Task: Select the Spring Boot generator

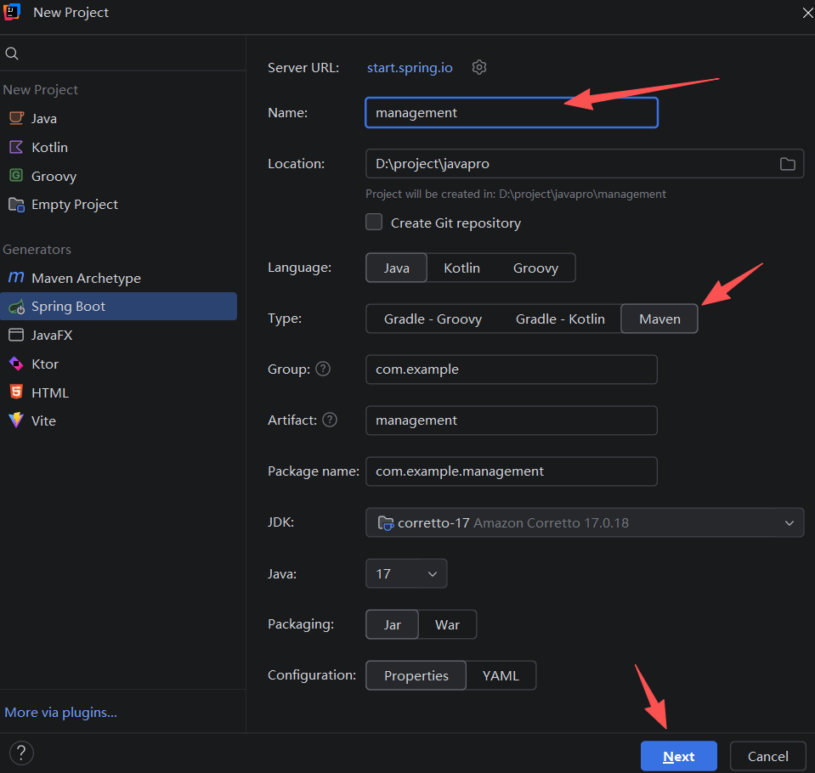Action: [x=118, y=307]
